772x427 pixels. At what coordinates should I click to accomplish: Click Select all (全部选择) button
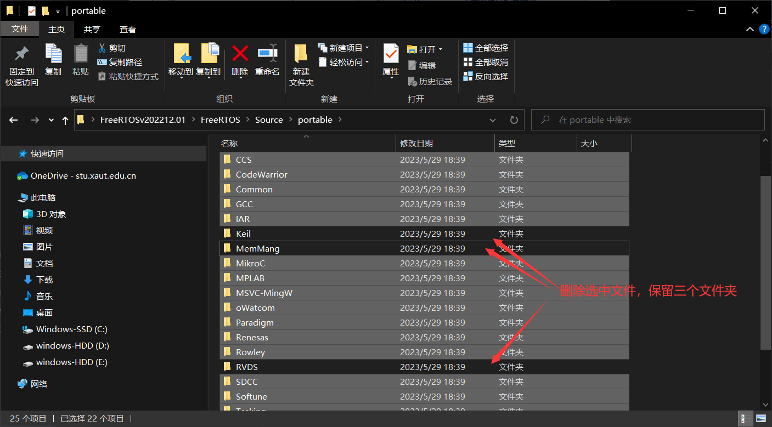pos(486,48)
